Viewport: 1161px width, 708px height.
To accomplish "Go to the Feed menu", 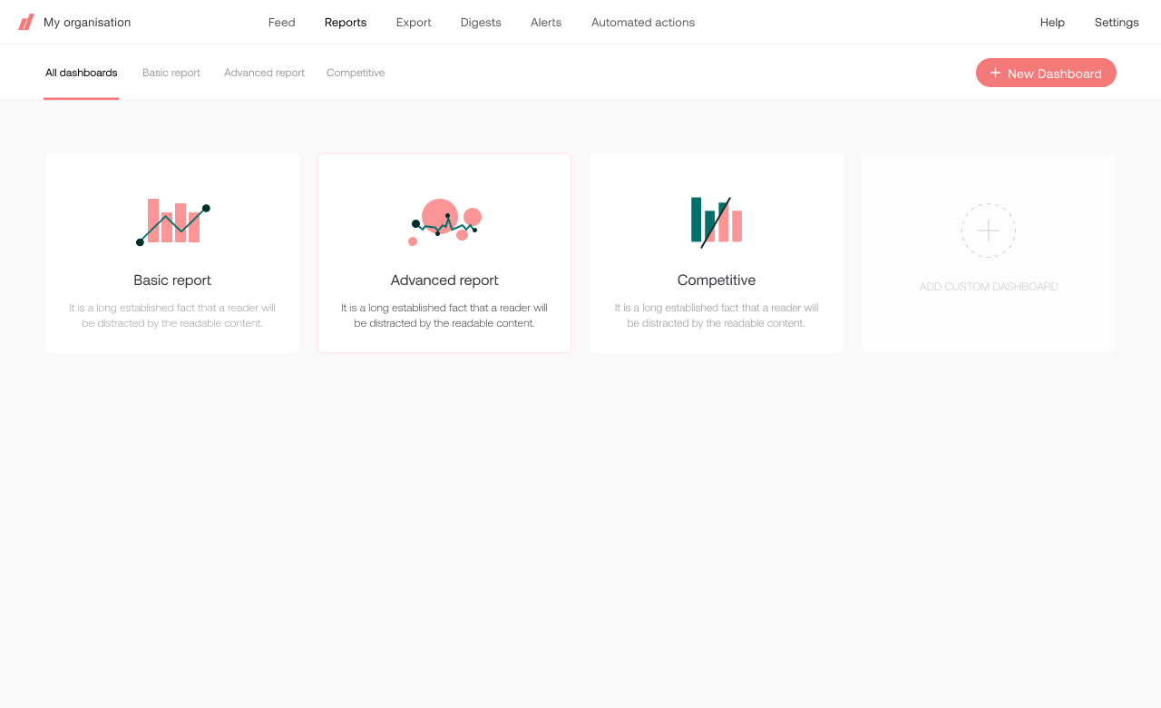I will coord(282,23).
